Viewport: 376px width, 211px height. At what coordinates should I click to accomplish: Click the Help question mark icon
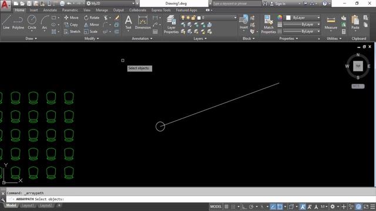324,4
